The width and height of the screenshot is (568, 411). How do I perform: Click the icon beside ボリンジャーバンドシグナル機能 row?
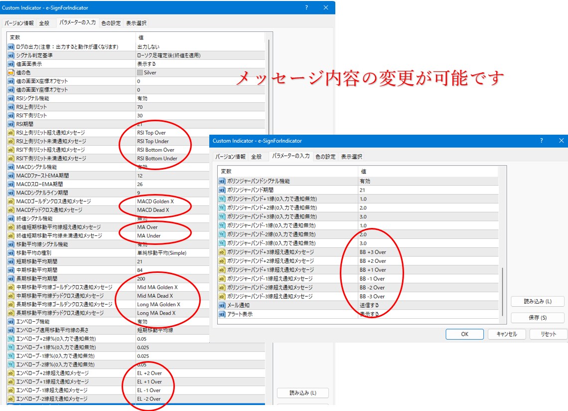coord(222,181)
